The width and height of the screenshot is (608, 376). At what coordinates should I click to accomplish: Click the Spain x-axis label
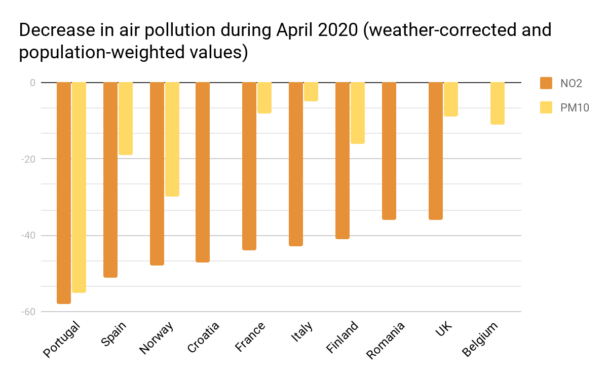(x=113, y=334)
